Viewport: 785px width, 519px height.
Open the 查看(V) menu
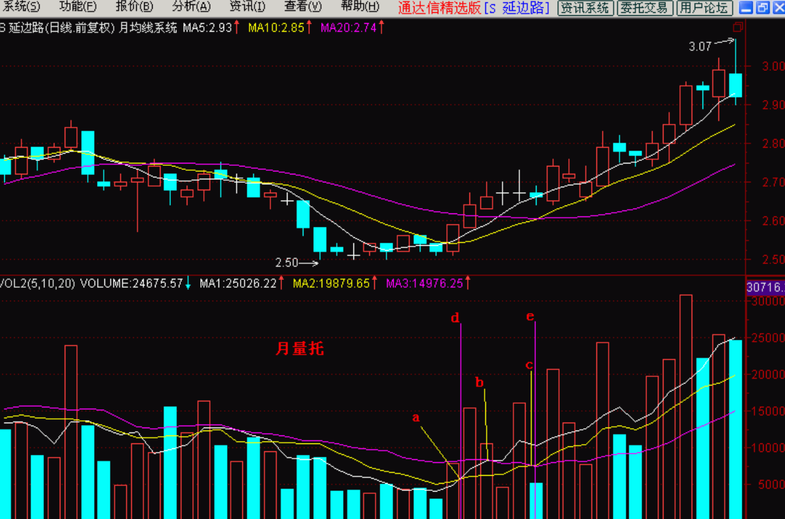tap(303, 7)
